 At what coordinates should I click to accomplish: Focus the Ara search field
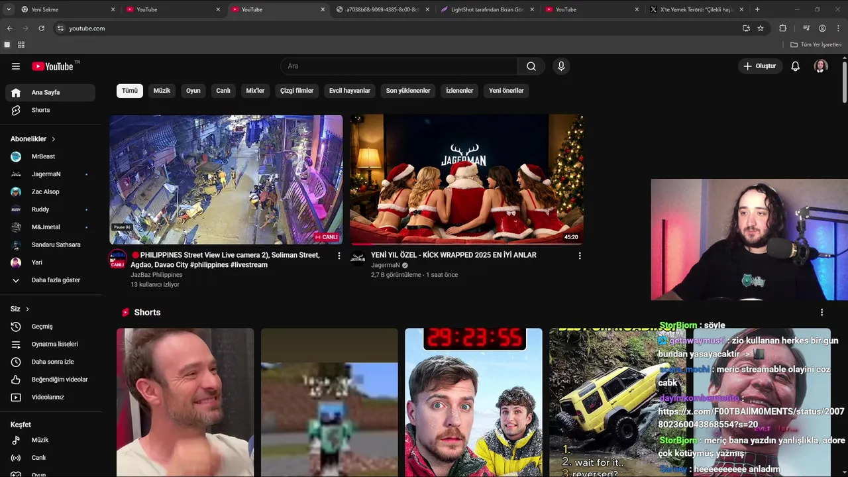coord(399,66)
